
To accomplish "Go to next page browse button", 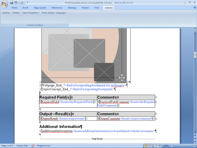I will (195, 142).
